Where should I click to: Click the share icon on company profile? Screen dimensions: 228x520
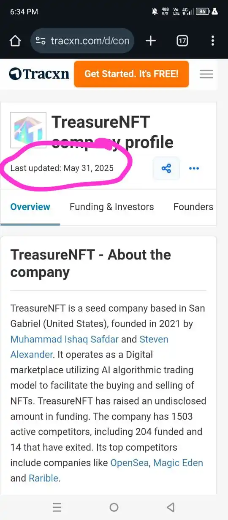click(x=166, y=168)
